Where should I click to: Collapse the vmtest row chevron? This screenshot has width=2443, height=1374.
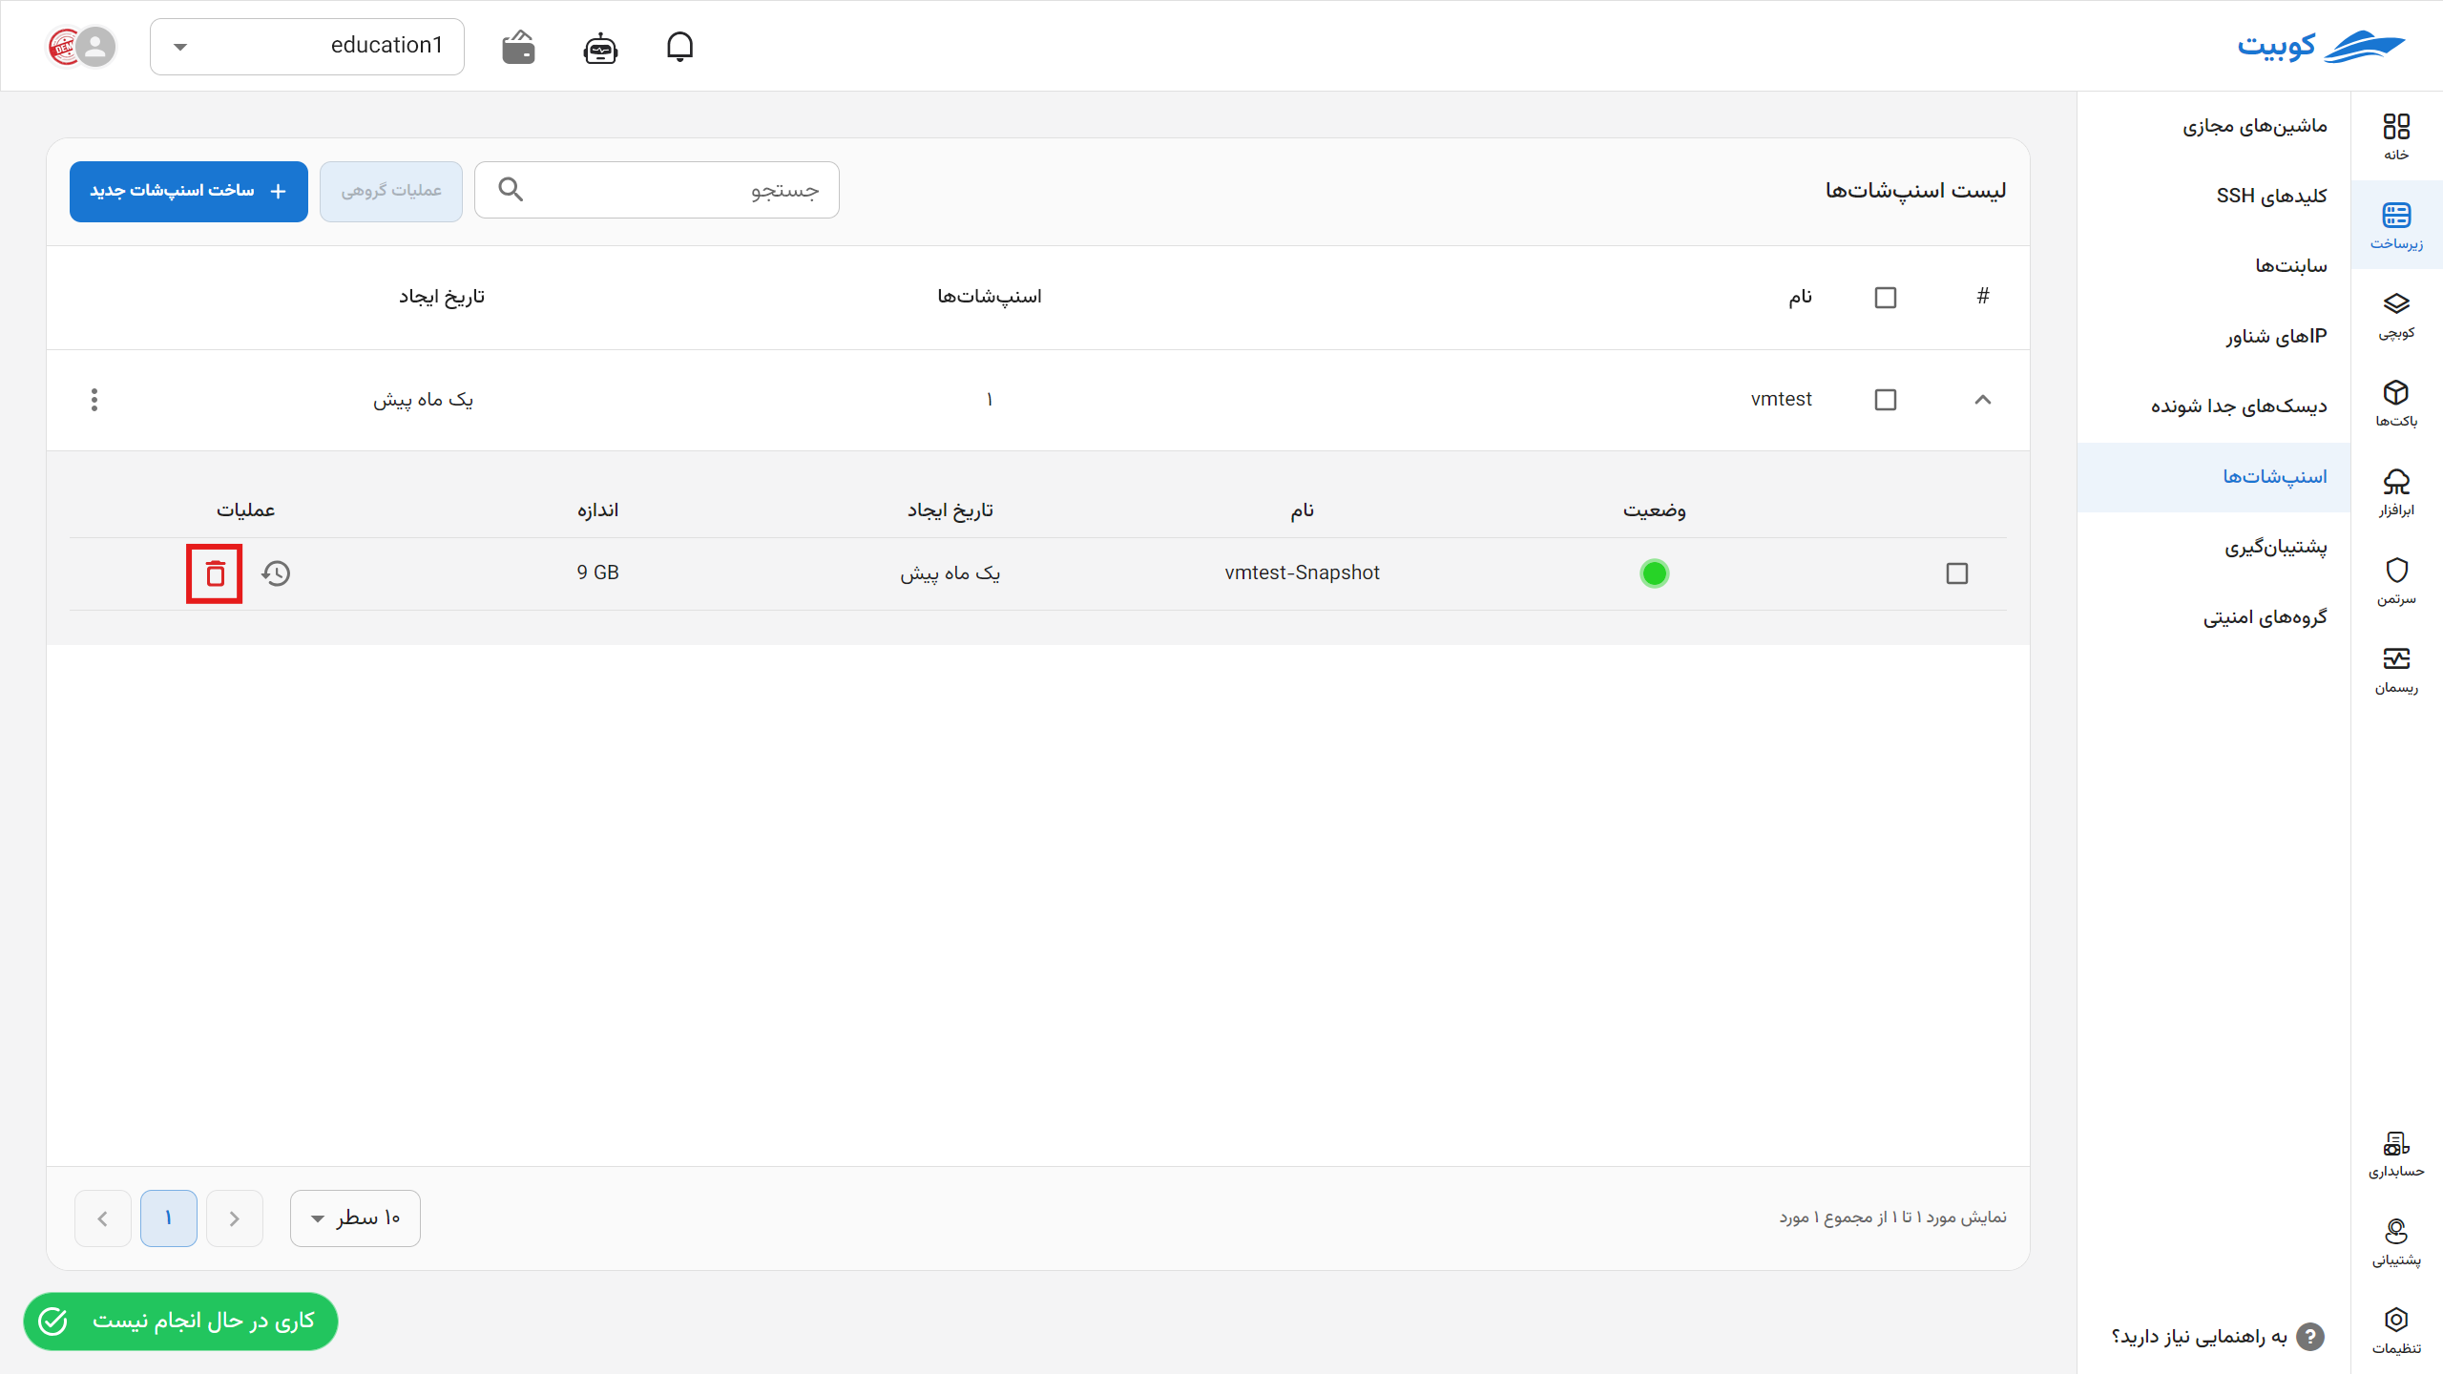1982,400
